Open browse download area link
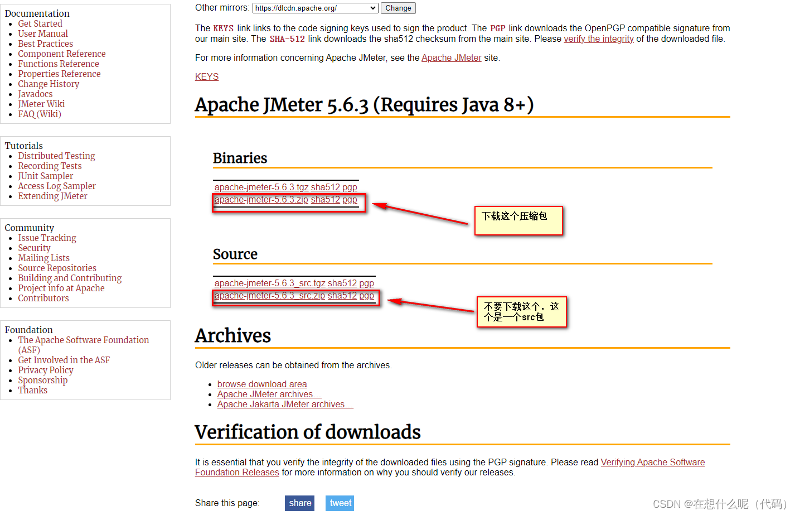Image resolution: width=795 pixels, height=515 pixels. (x=262, y=384)
